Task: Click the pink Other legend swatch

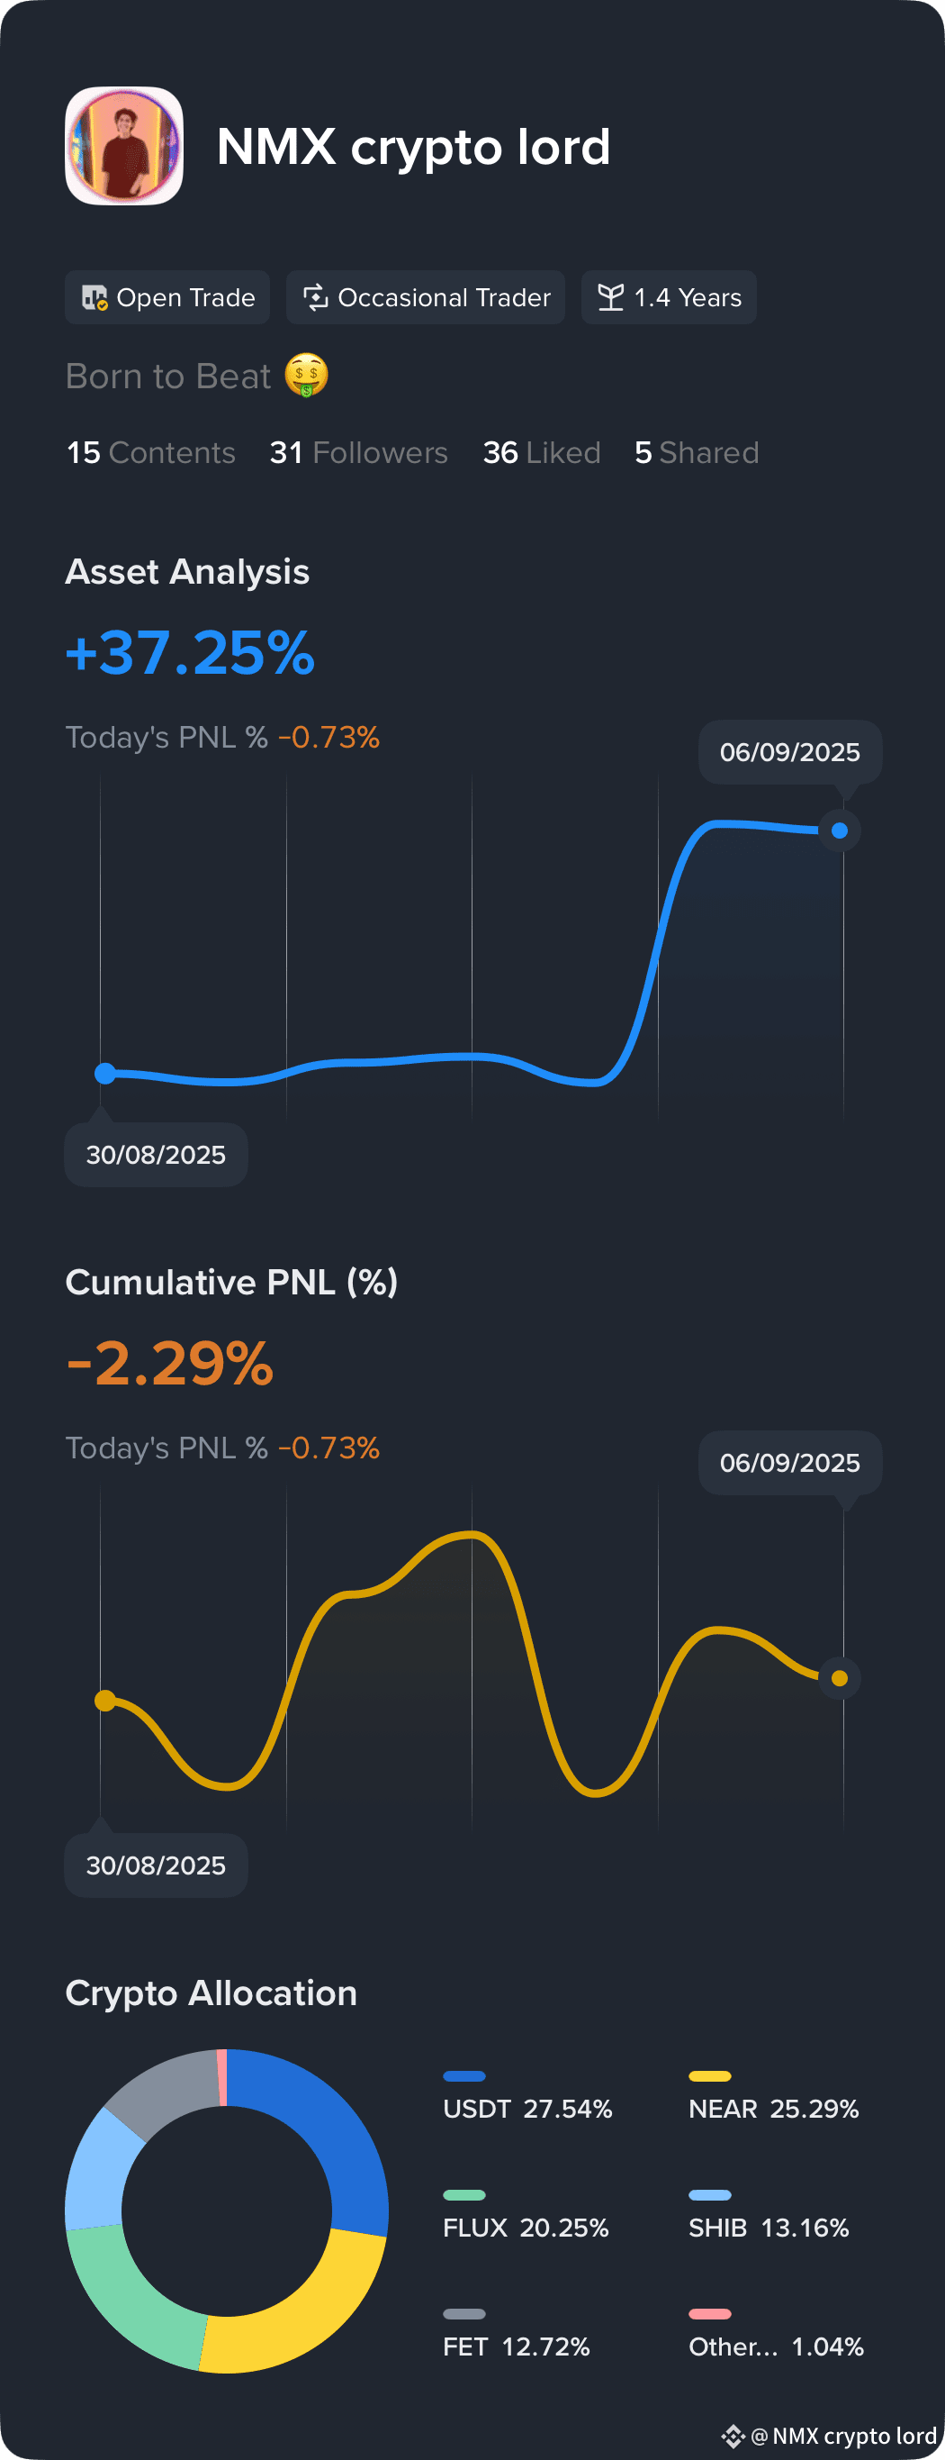Action: pos(710,2314)
